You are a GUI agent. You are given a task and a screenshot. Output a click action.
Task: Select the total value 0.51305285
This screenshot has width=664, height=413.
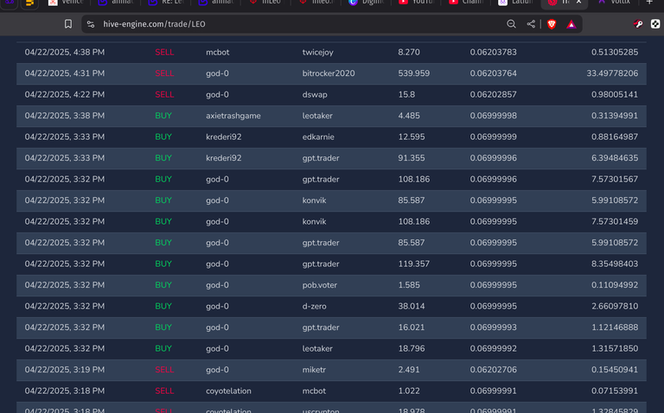(x=615, y=53)
